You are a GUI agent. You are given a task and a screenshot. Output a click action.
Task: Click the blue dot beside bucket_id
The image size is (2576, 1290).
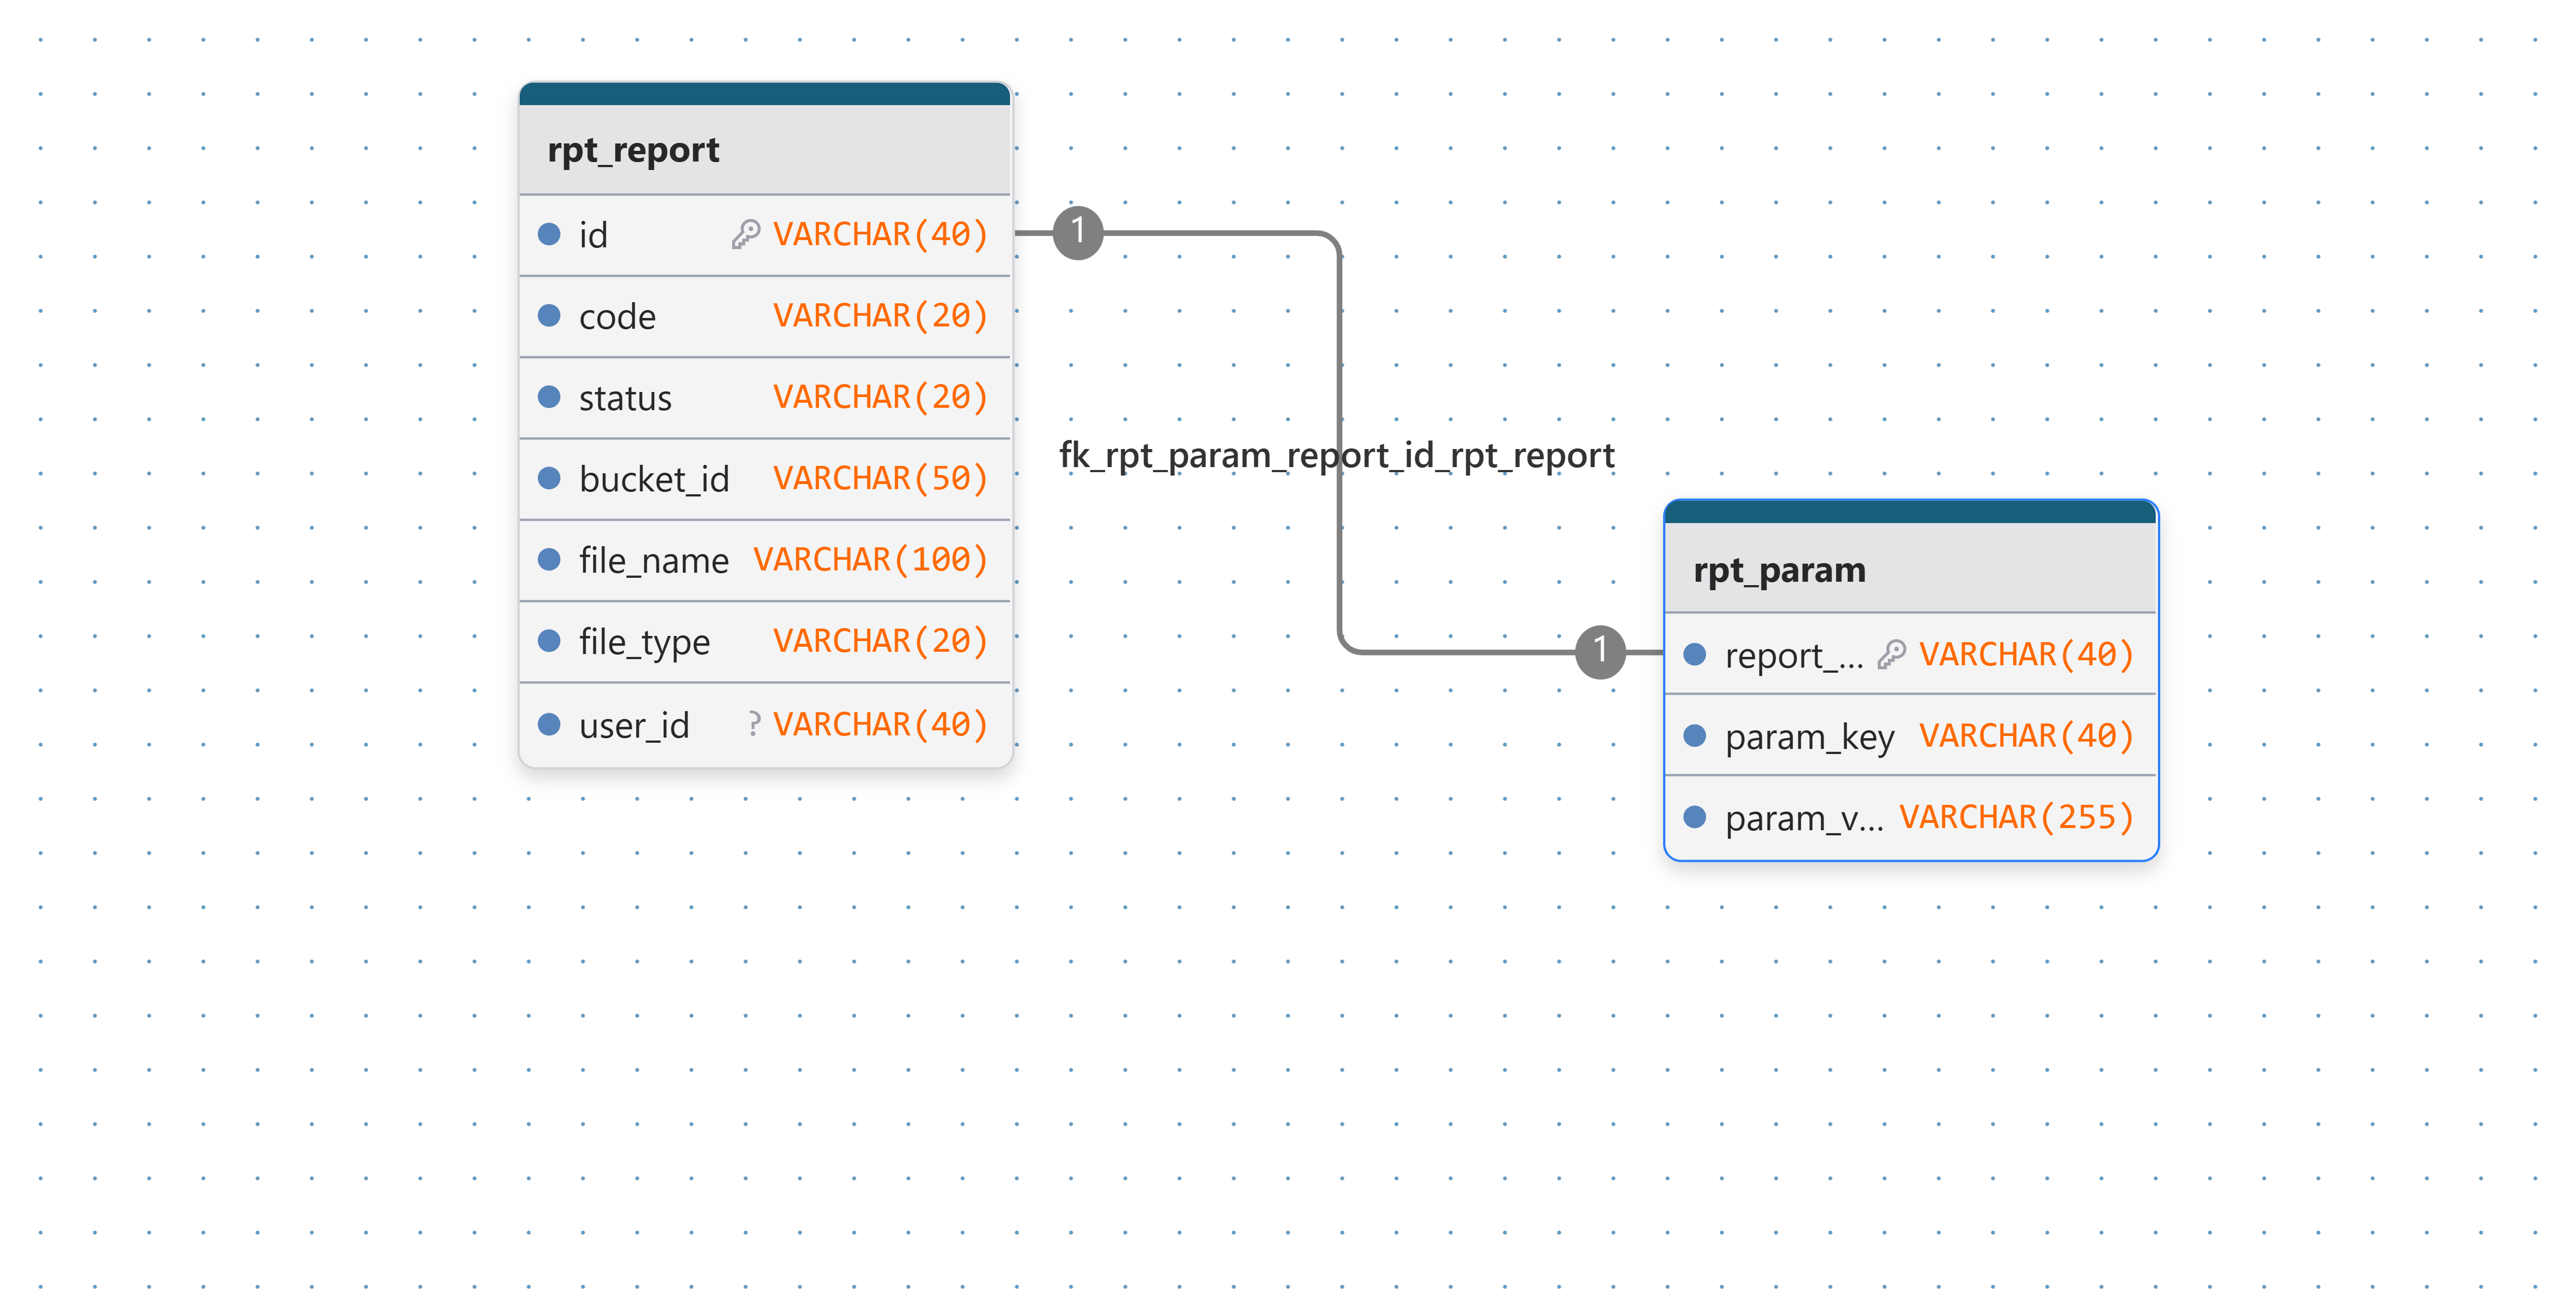click(x=549, y=478)
